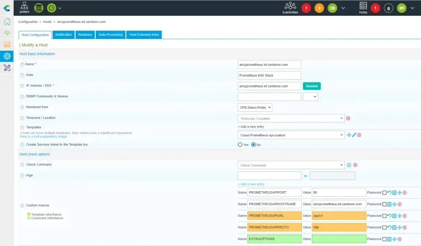This screenshot has width=421, height=246.
Task: Click the Resolve button
Action: [312, 86]
